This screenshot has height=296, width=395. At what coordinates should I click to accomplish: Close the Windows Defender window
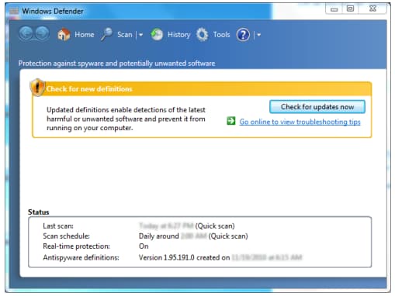[x=372, y=9]
